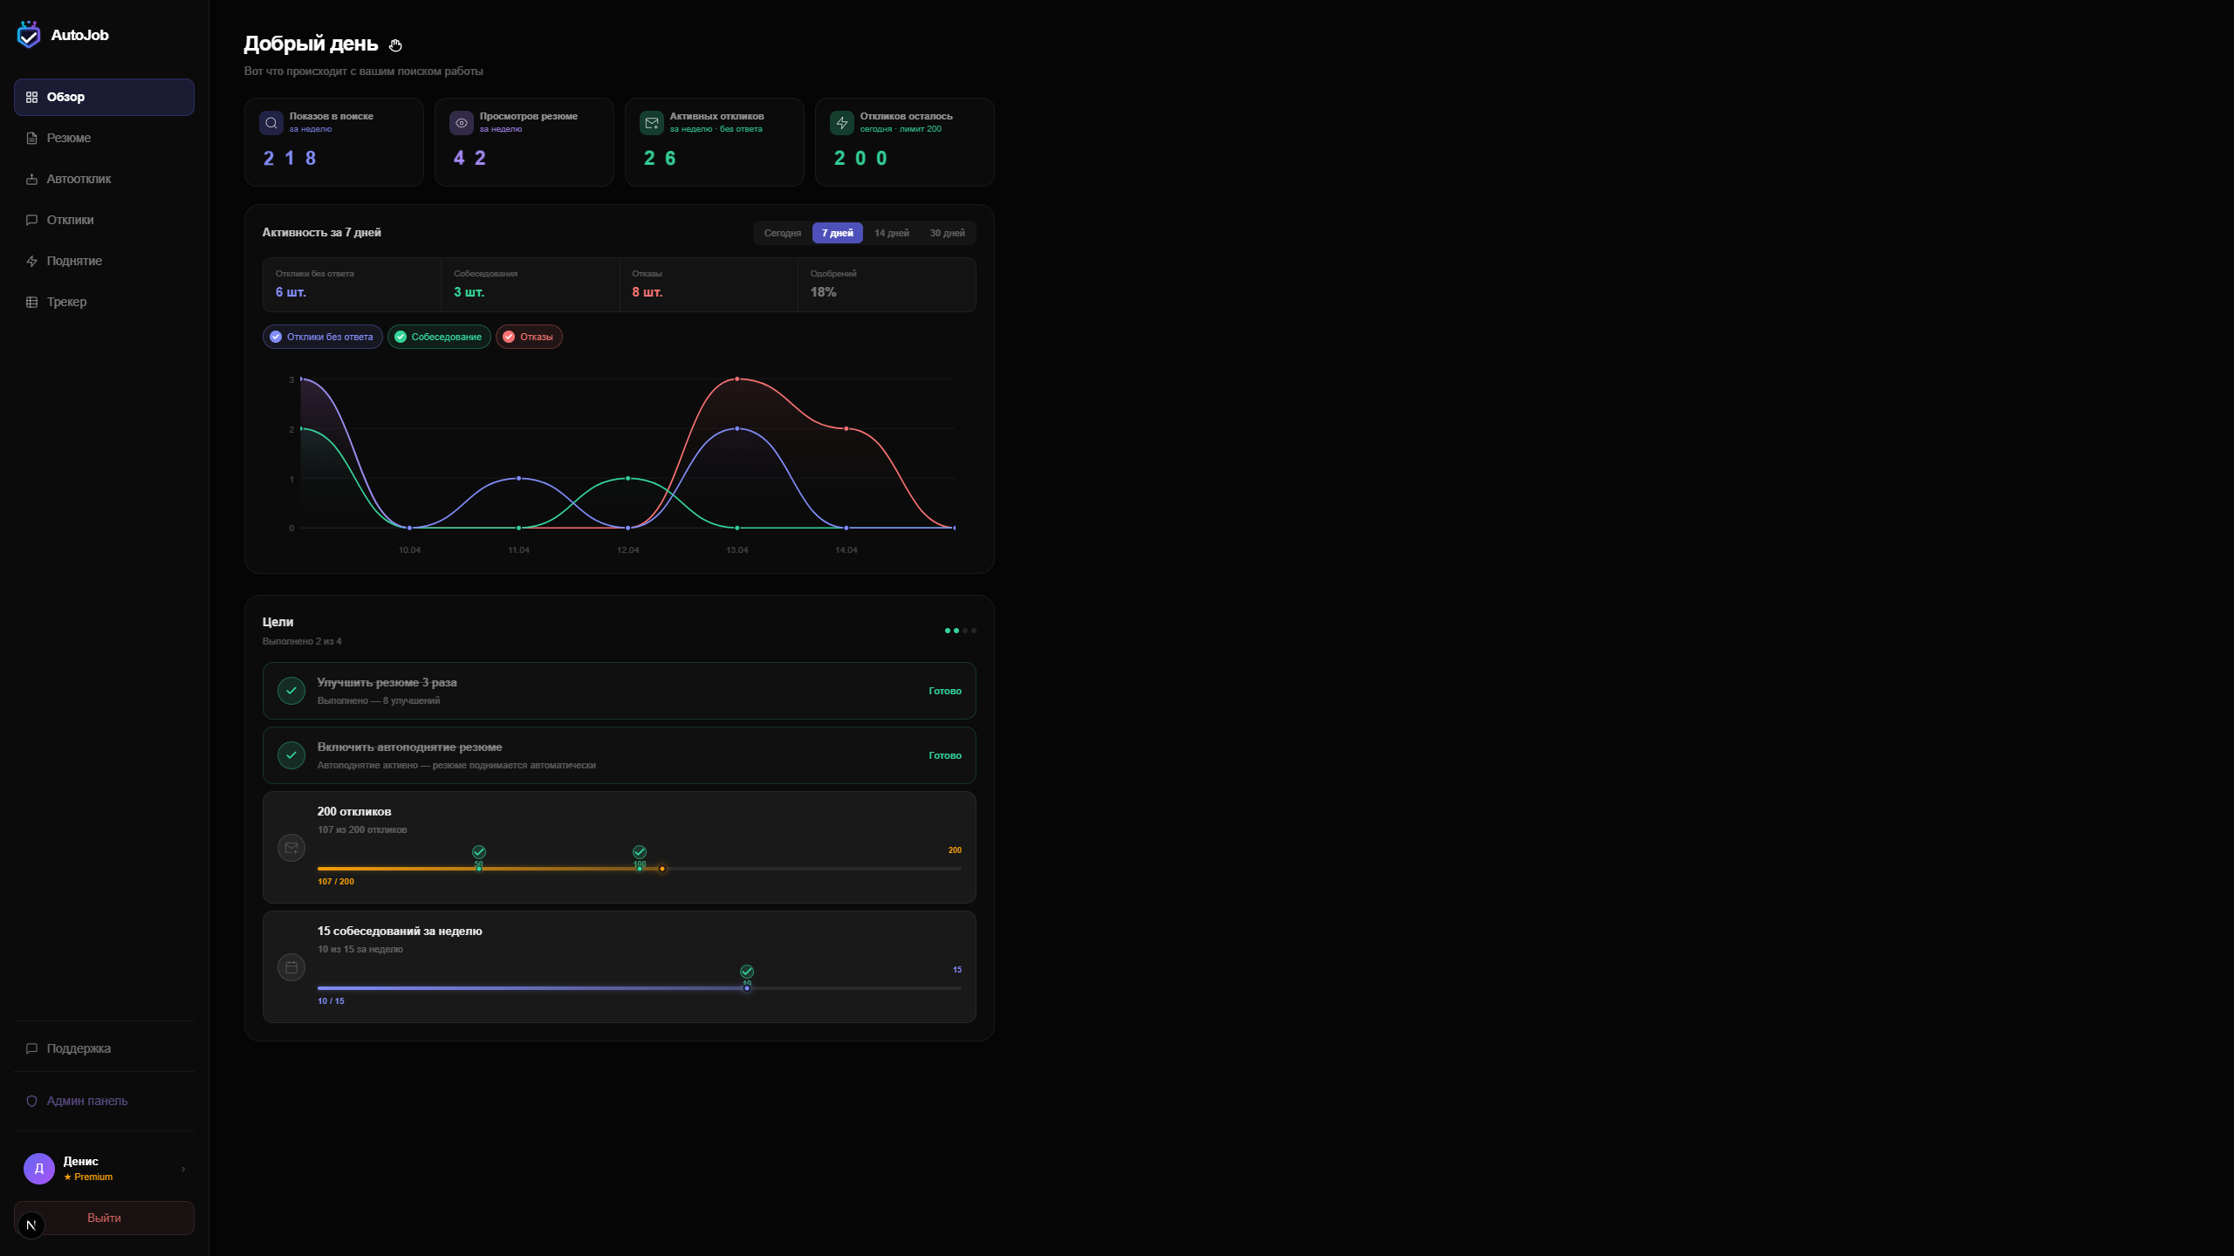This screenshot has height=1256, width=2234.
Task: Click the 200 откликов progress bar handle
Action: (x=662, y=869)
